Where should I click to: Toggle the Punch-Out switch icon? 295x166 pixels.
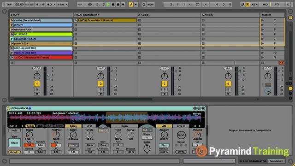[x=205, y=5]
